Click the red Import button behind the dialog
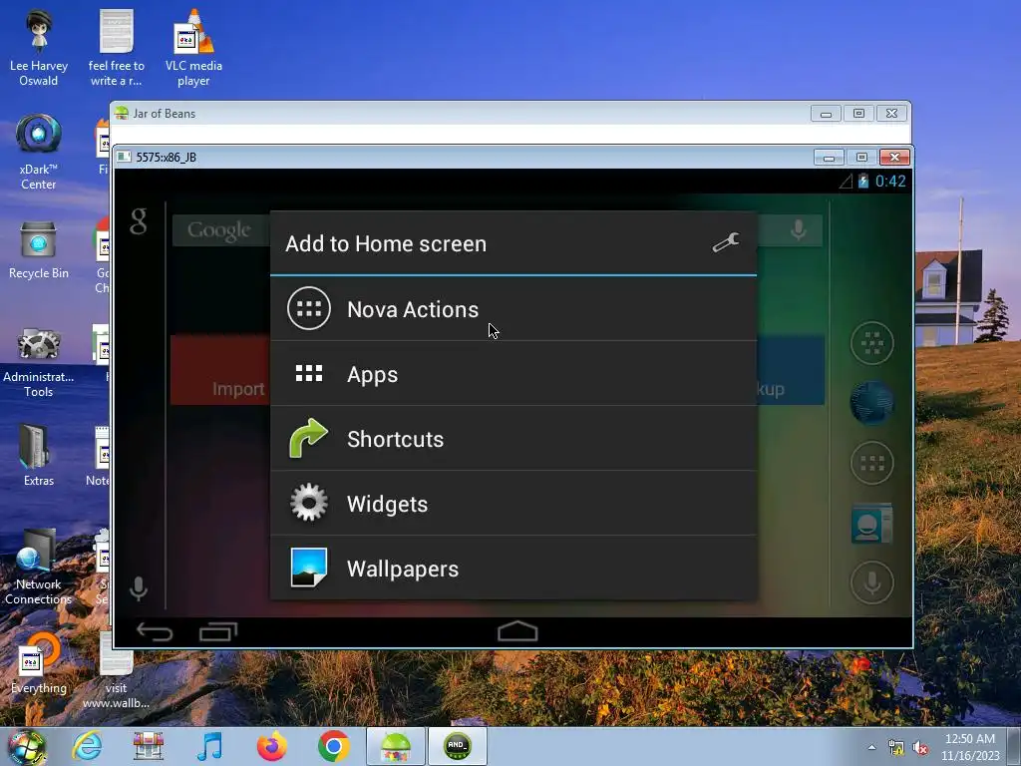This screenshot has height=766, width=1021. (220, 370)
